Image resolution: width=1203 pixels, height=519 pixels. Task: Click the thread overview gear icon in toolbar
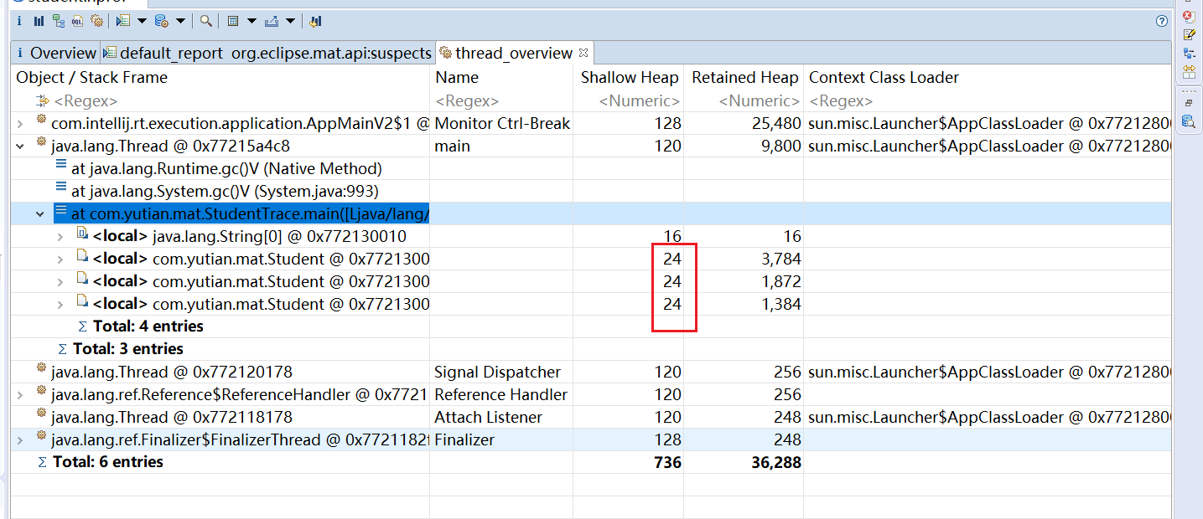pyautogui.click(x=96, y=21)
